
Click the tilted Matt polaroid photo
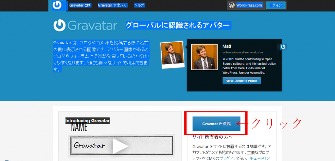(x=172, y=54)
